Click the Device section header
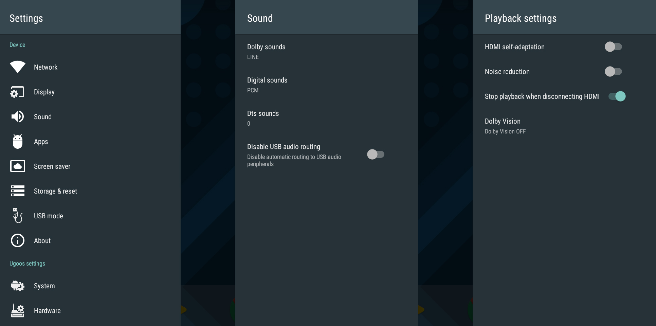 (x=17, y=45)
